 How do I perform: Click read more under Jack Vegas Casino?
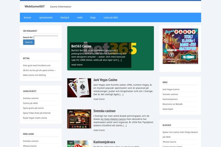[99, 99]
